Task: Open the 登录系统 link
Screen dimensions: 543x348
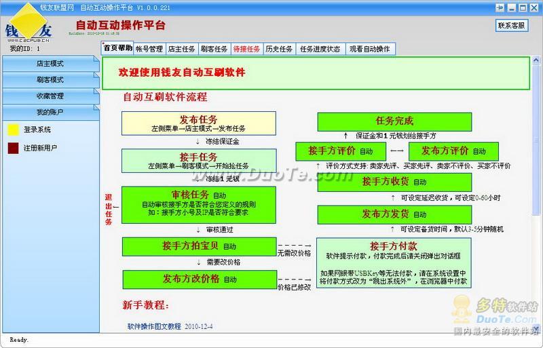Action: click(x=37, y=130)
